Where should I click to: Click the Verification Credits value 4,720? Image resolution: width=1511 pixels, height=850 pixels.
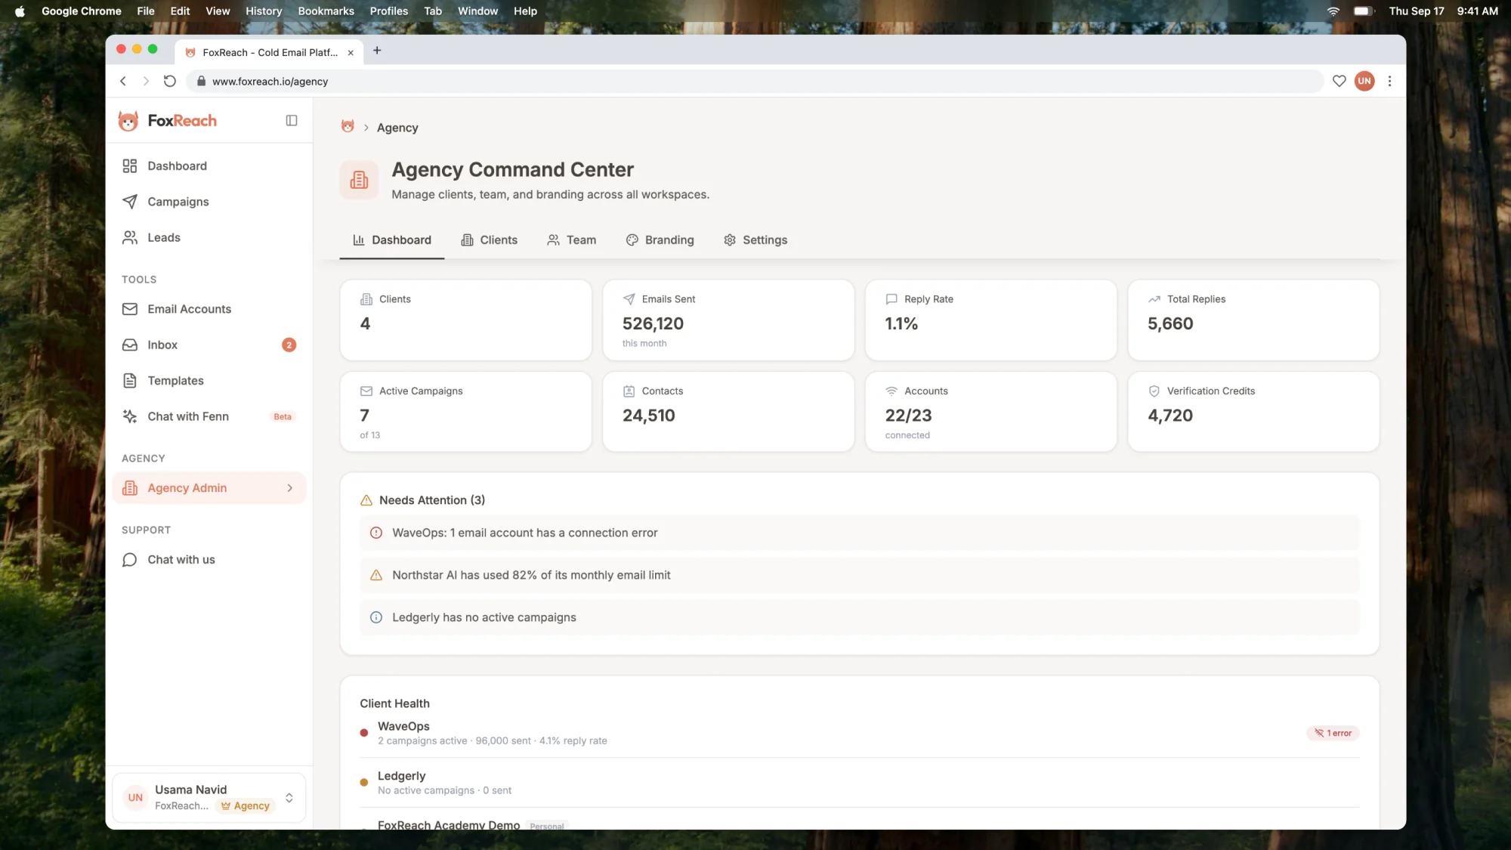pyautogui.click(x=1170, y=416)
